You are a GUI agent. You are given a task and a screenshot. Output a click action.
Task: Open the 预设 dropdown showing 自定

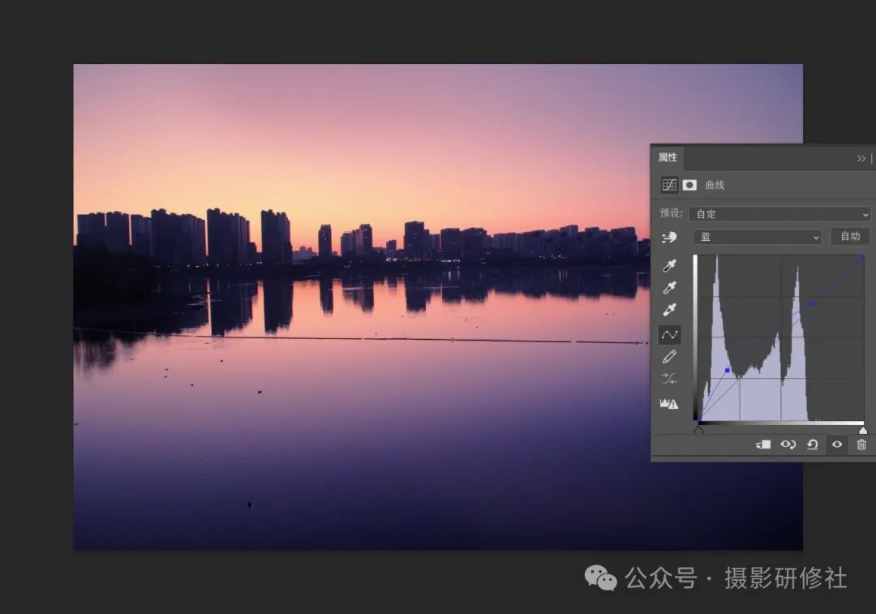click(780, 214)
